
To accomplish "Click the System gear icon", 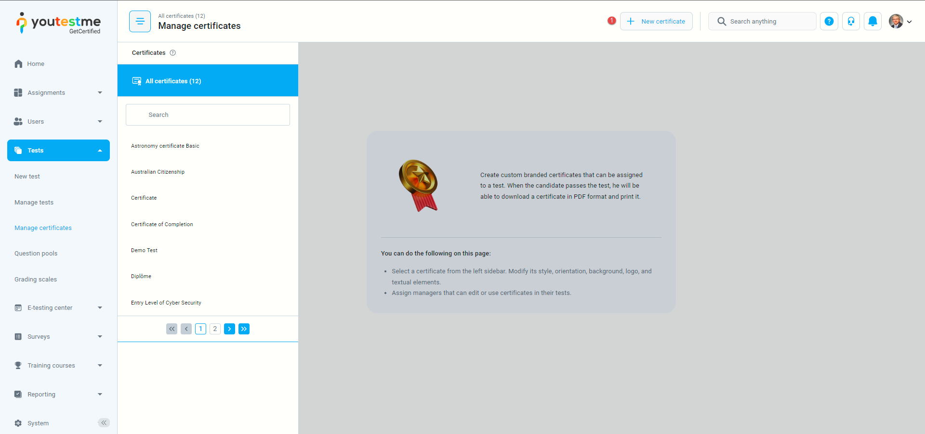I will [18, 423].
